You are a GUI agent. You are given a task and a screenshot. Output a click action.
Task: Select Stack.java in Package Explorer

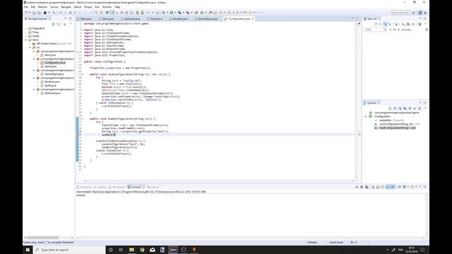[50, 55]
